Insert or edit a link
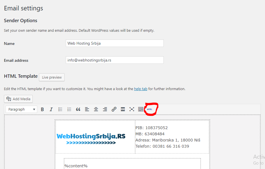Image resolution: width=265 pixels, height=169 pixels. coord(114,109)
